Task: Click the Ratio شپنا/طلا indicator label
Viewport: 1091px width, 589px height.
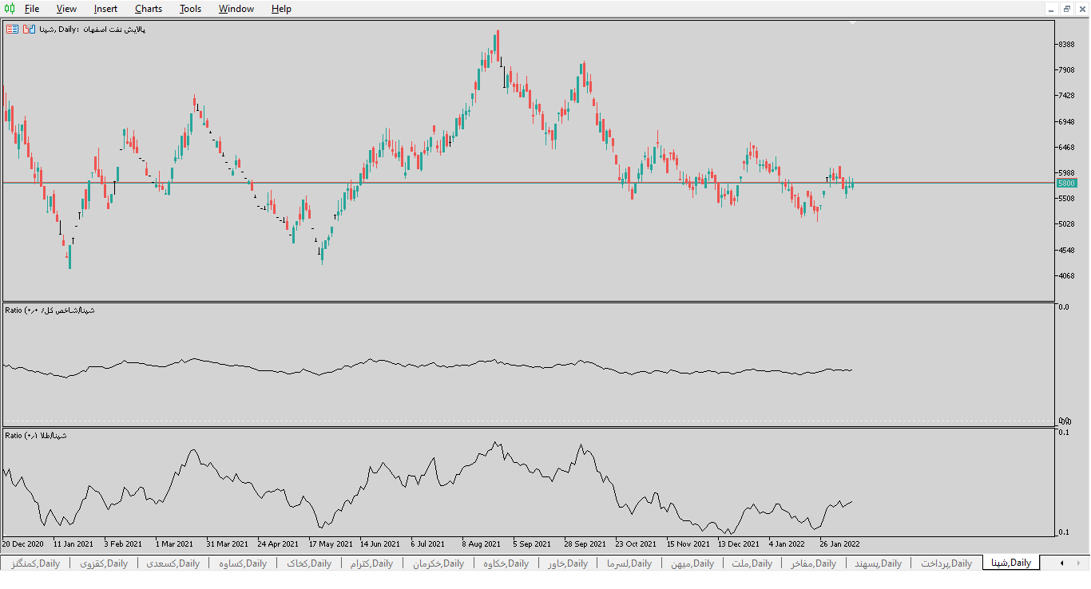Action: click(36, 436)
